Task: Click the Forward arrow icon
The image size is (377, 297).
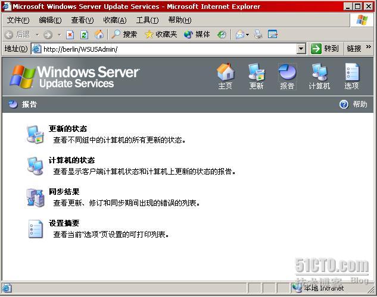Action: point(48,35)
